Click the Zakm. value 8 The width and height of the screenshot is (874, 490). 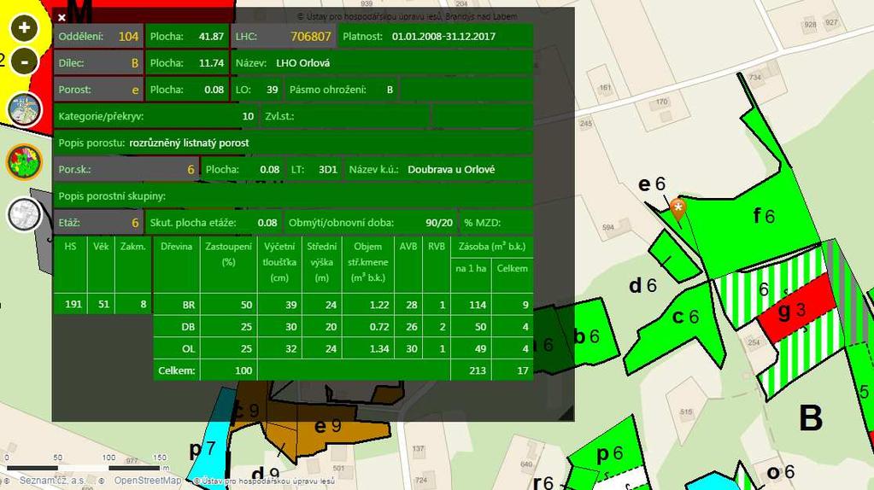click(144, 305)
